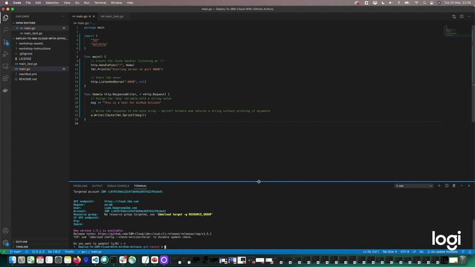Open the Explorer view in activity bar
This screenshot has width=475, height=267.
coord(6,17)
